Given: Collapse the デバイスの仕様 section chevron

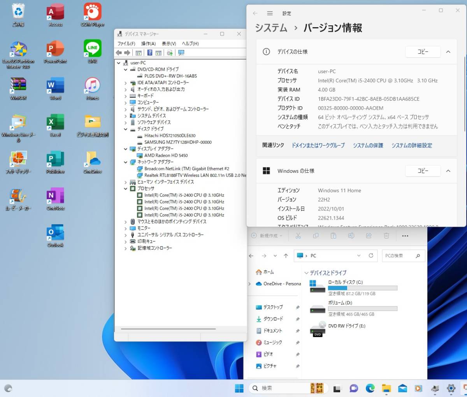Looking at the screenshot, I should click(448, 52).
